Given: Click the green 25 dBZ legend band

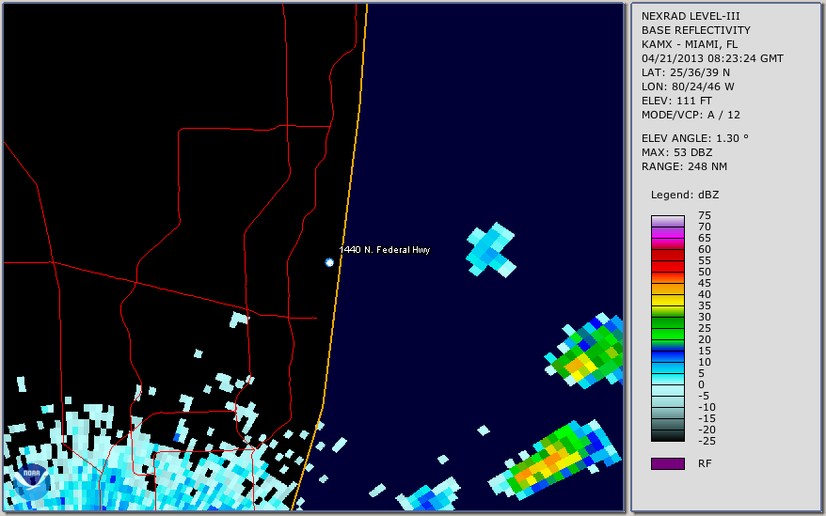Looking at the screenshot, I should click(667, 329).
